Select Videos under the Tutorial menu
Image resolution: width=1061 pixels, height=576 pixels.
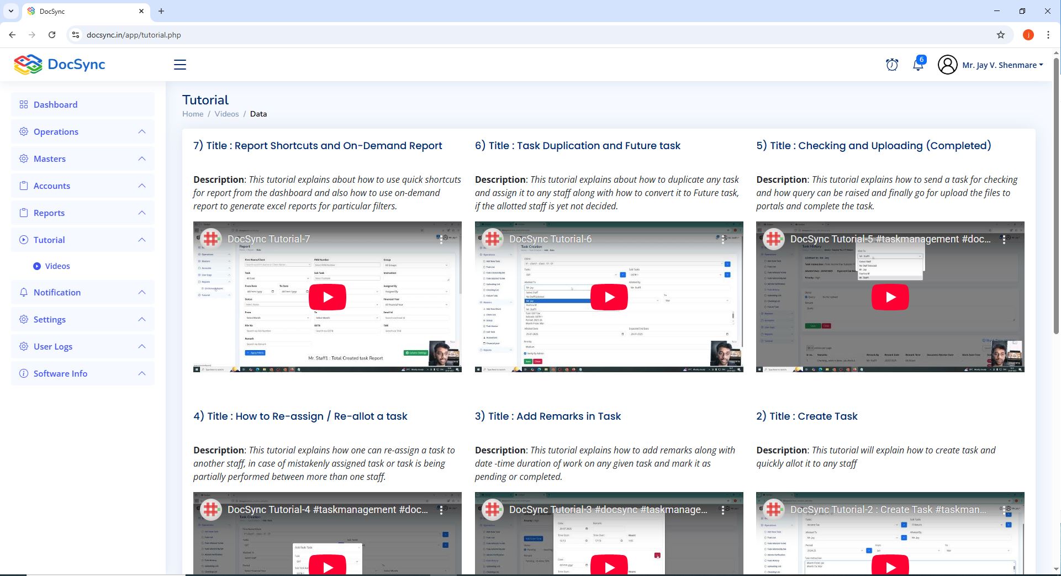[57, 266]
